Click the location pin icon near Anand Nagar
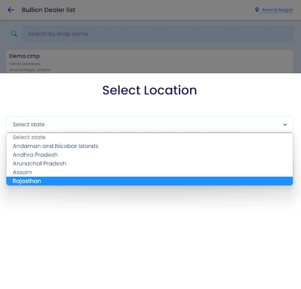Image resolution: width=301 pixels, height=289 pixels. point(257,10)
